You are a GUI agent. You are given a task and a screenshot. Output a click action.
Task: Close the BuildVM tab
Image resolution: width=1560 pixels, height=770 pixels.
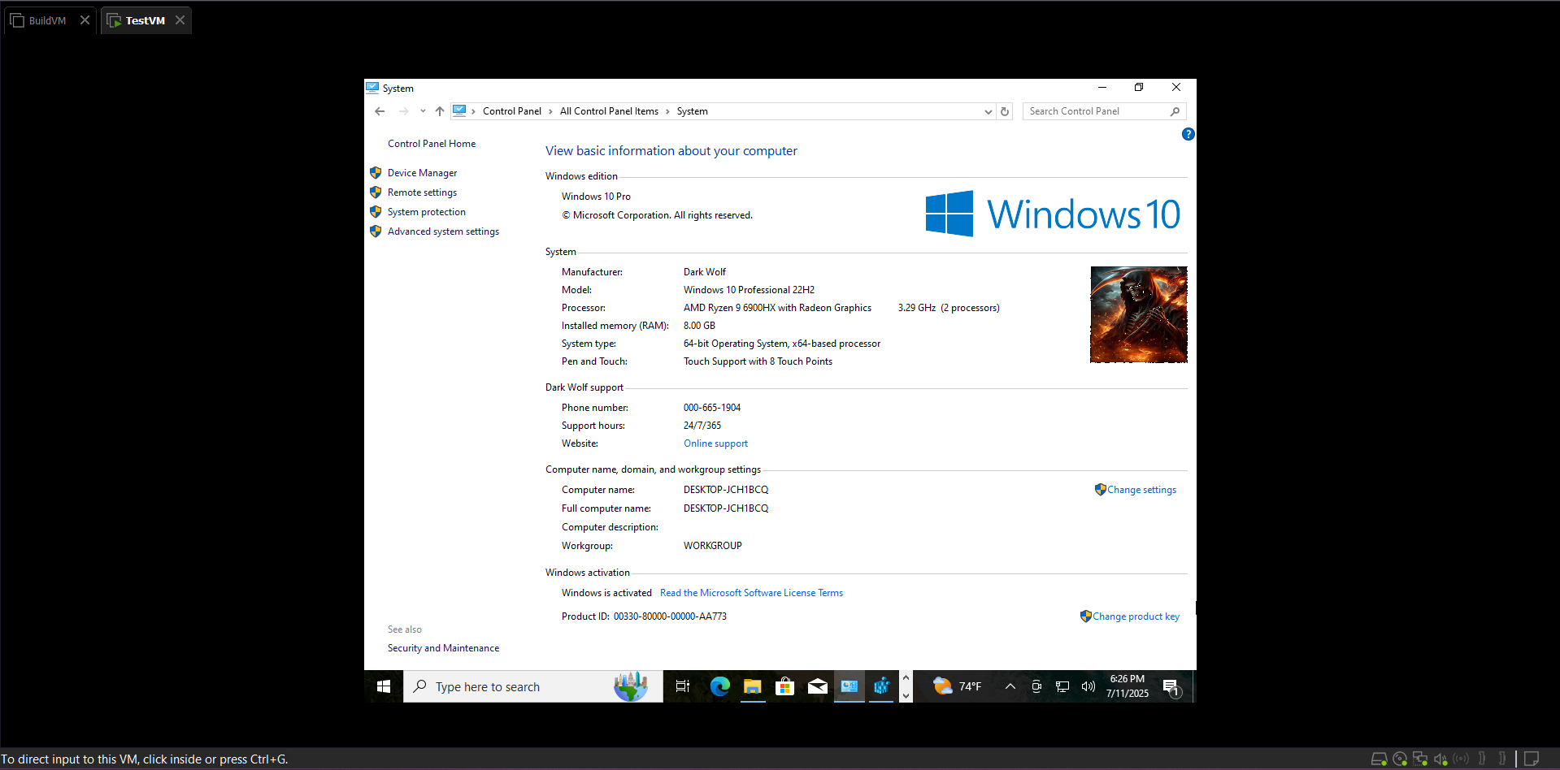(85, 20)
